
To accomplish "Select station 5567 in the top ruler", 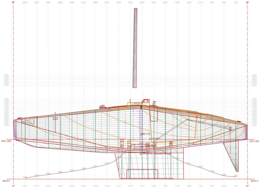I will [25, 3].
